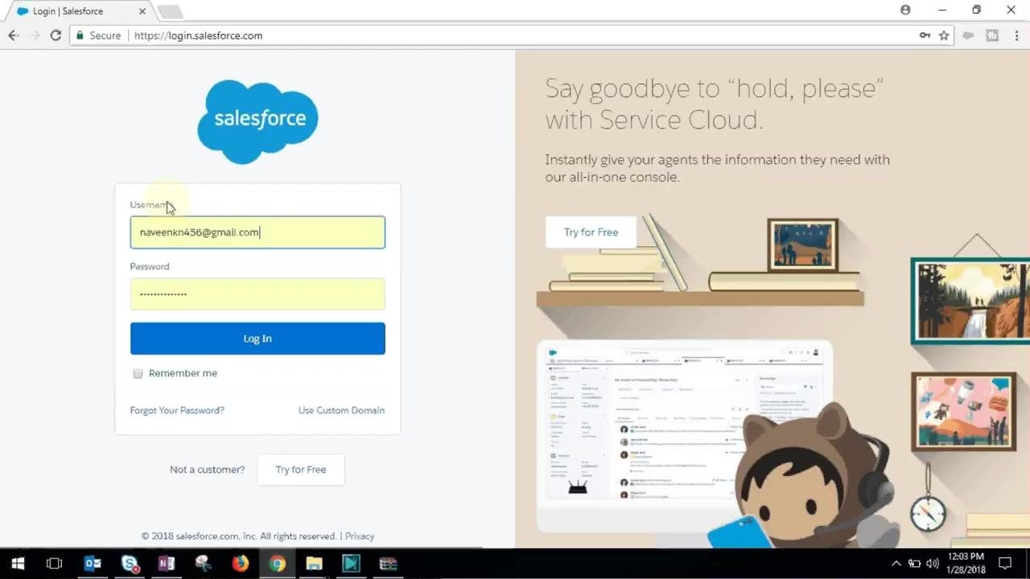Open OneNote from the taskbar
This screenshot has height=579, width=1030.
coord(167,564)
